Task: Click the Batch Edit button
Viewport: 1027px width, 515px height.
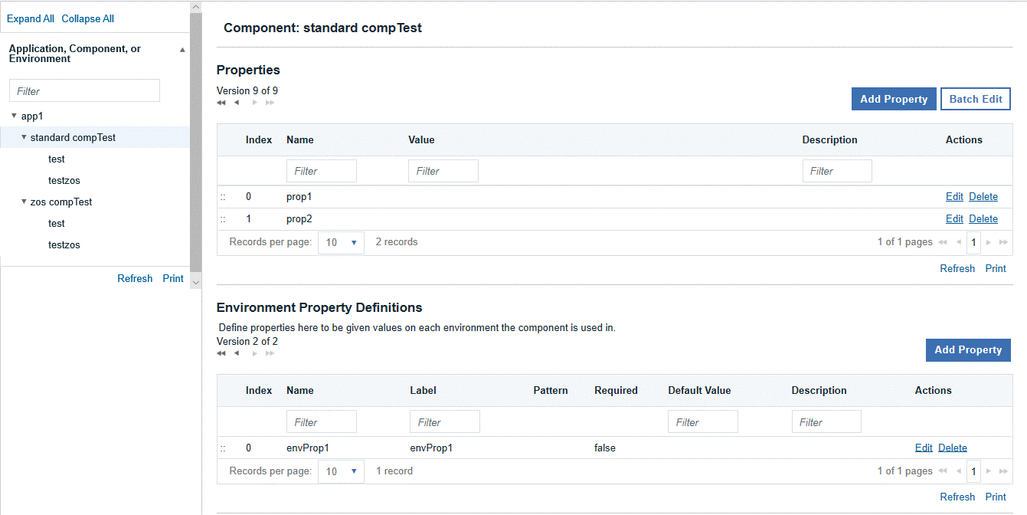Action: point(975,98)
